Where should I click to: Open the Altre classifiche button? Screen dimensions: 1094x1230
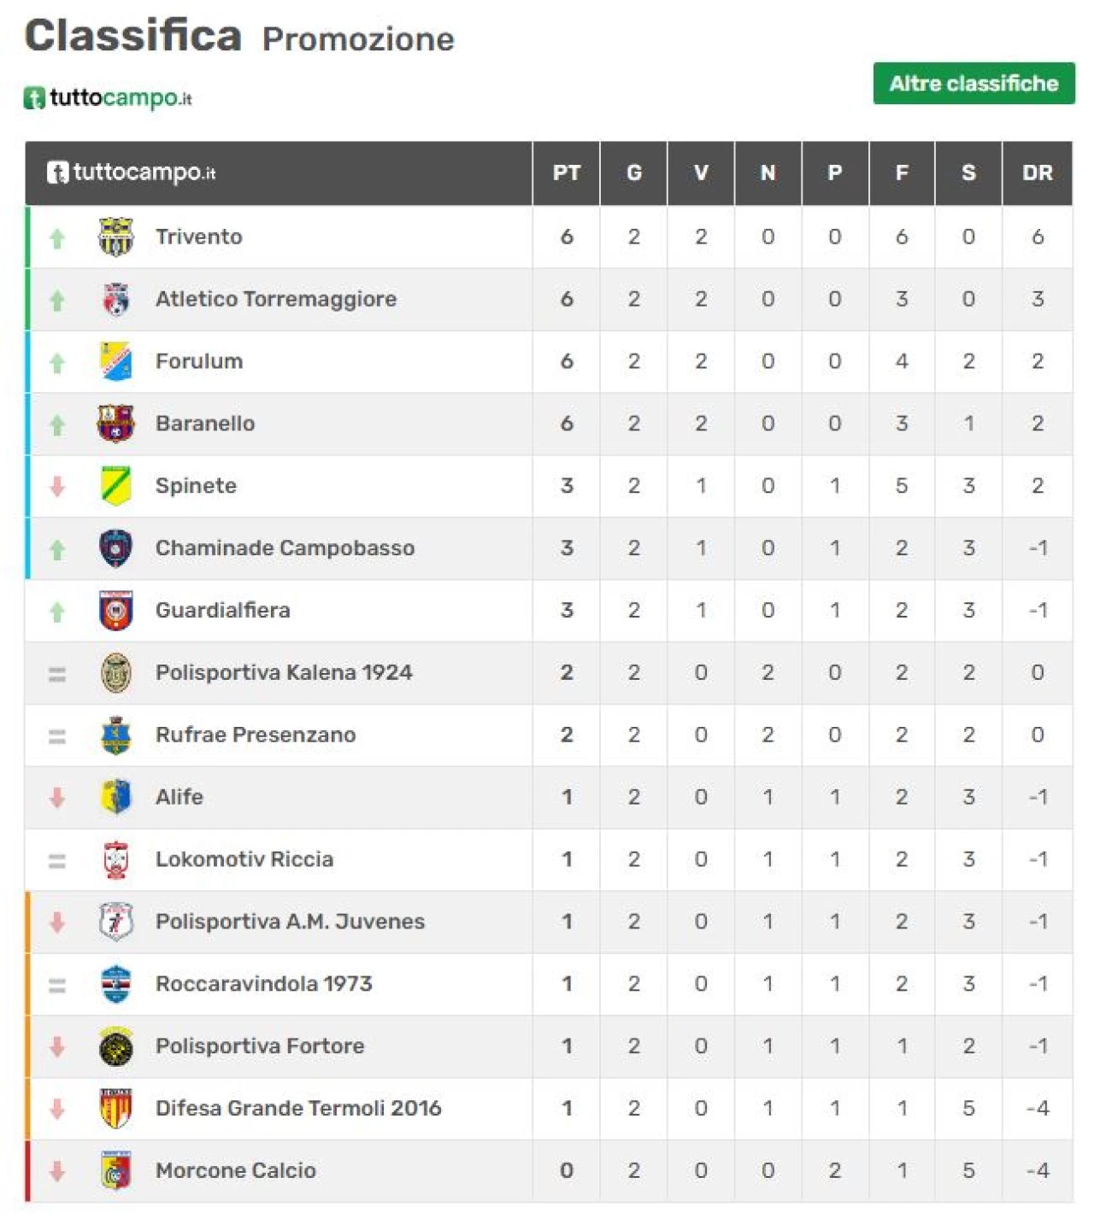point(973,83)
